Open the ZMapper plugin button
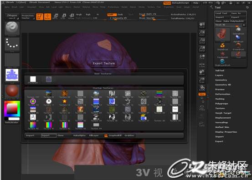252x180 pixels. pyautogui.click(x=12, y=17)
